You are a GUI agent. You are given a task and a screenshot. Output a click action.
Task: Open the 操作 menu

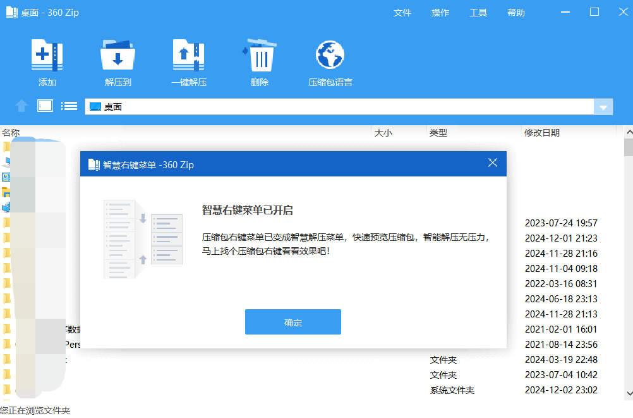pos(440,13)
